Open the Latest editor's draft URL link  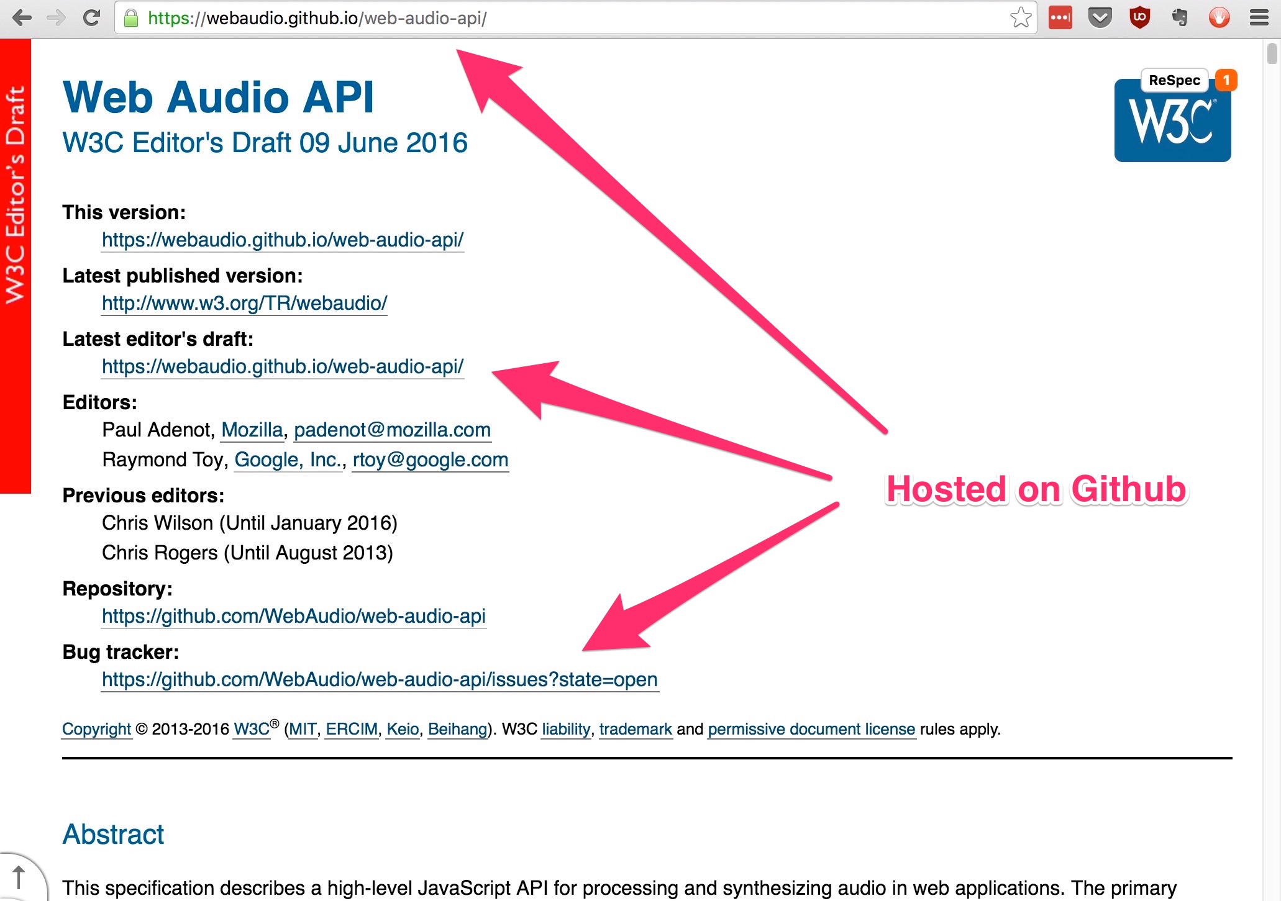click(283, 366)
